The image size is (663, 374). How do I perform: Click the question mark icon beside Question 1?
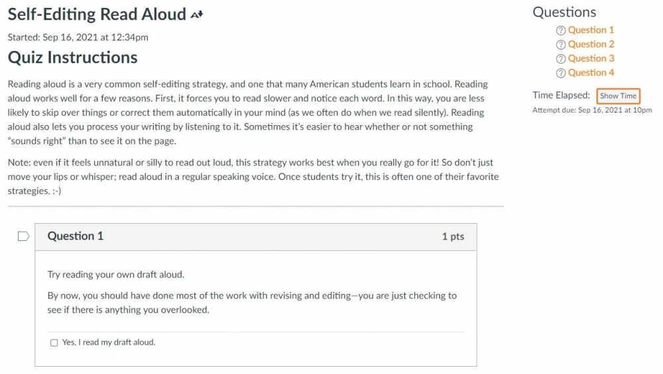coord(561,30)
